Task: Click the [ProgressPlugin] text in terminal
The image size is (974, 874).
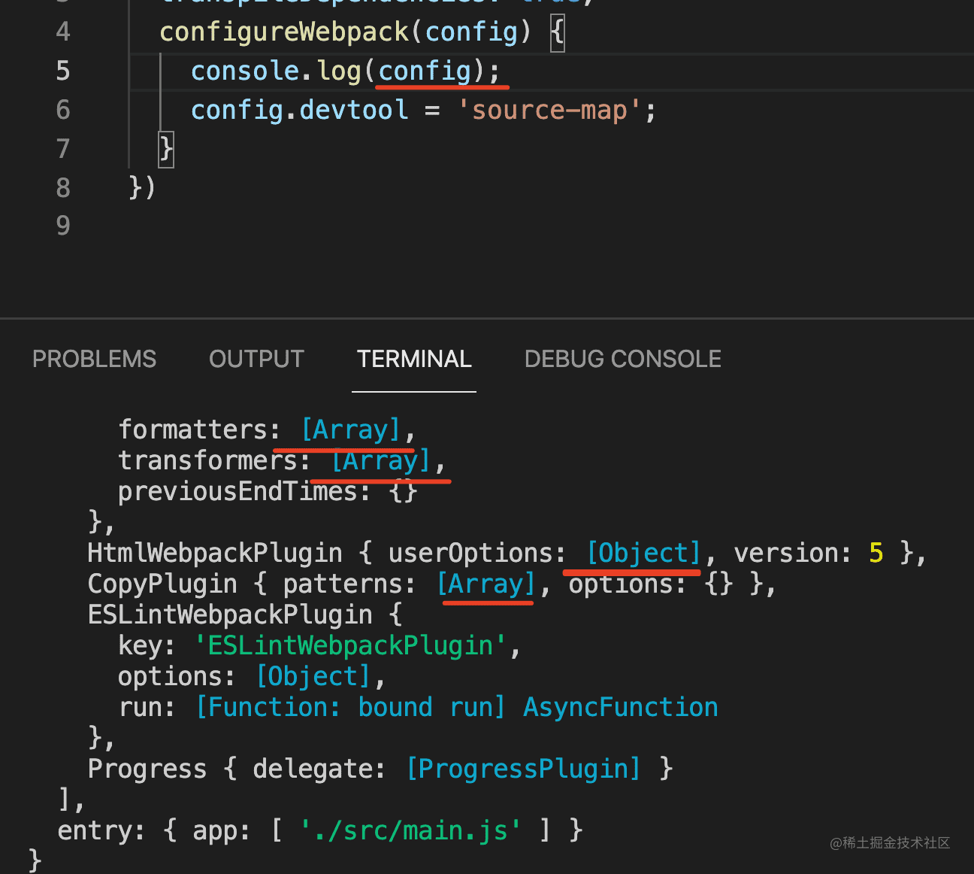Action: click(524, 769)
